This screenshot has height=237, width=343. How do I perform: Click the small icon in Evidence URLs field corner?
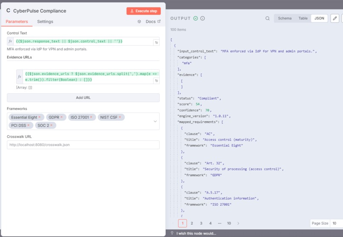(x=157, y=81)
